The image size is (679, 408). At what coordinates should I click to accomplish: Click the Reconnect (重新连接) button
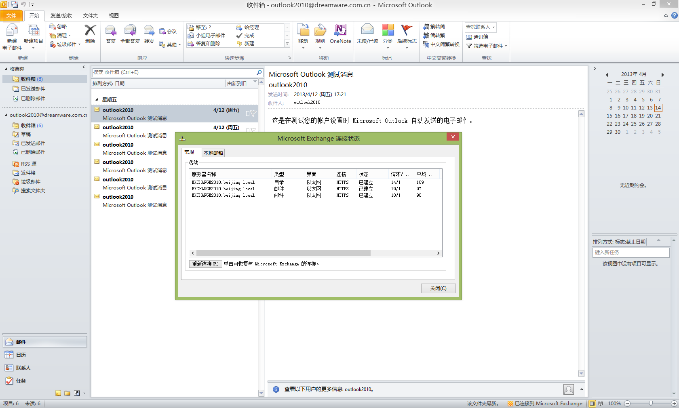pyautogui.click(x=205, y=264)
